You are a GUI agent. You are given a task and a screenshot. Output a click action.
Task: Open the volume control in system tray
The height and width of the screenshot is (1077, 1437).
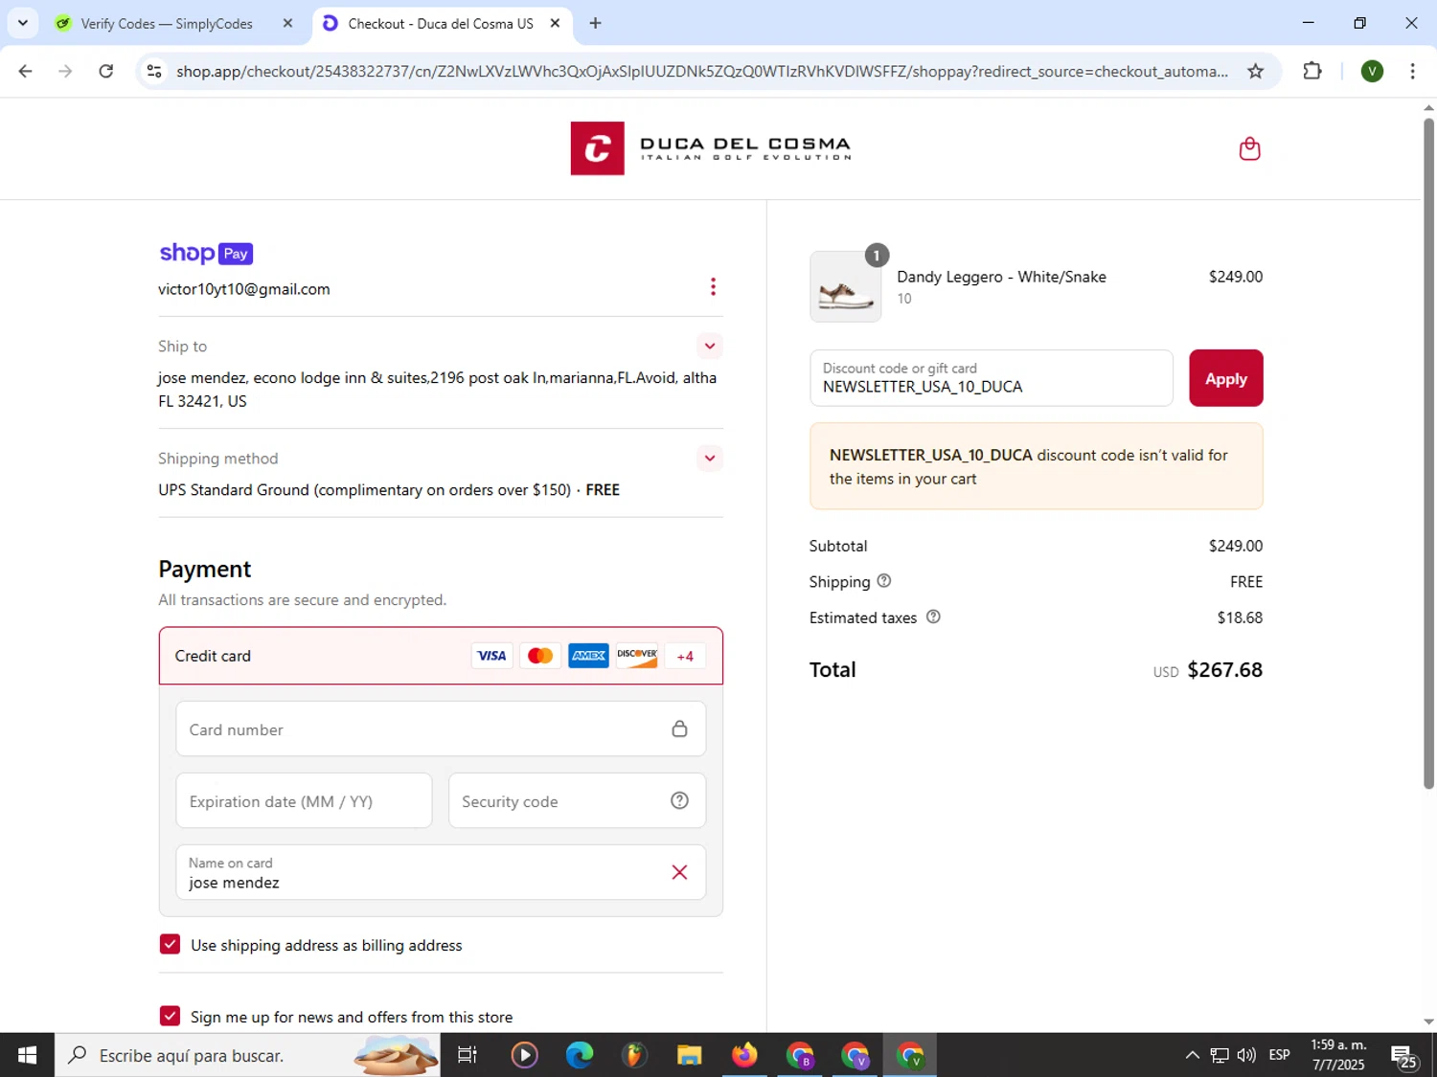[1246, 1055]
